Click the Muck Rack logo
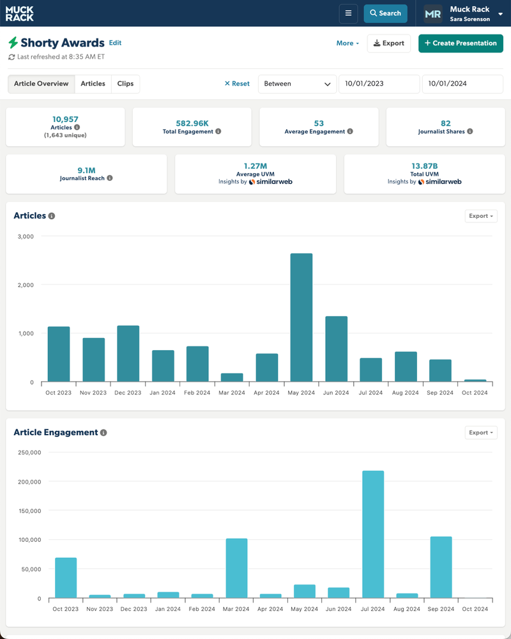The width and height of the screenshot is (511, 639). [x=21, y=13]
